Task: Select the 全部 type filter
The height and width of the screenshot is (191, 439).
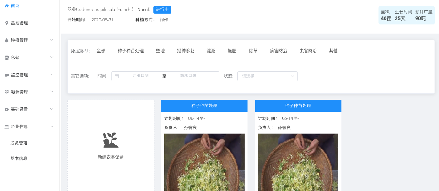Action: tap(101, 51)
